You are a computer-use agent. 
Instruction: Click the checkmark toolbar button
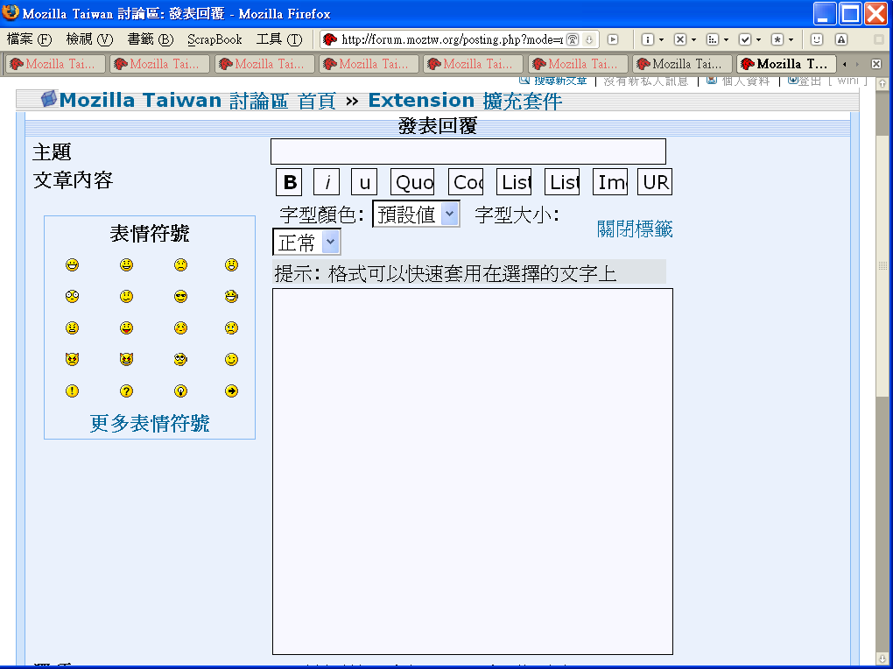[x=745, y=39]
